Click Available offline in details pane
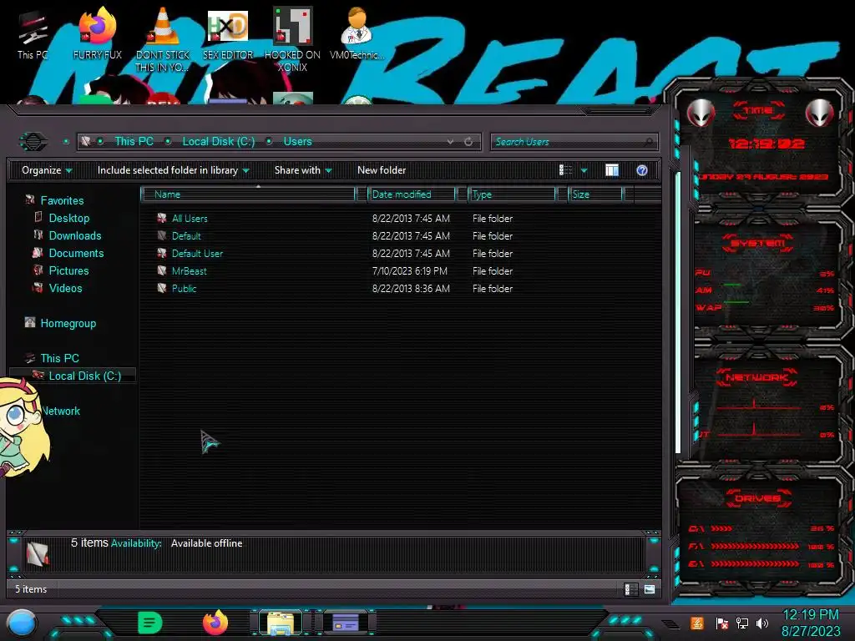855x641 pixels. tap(206, 543)
